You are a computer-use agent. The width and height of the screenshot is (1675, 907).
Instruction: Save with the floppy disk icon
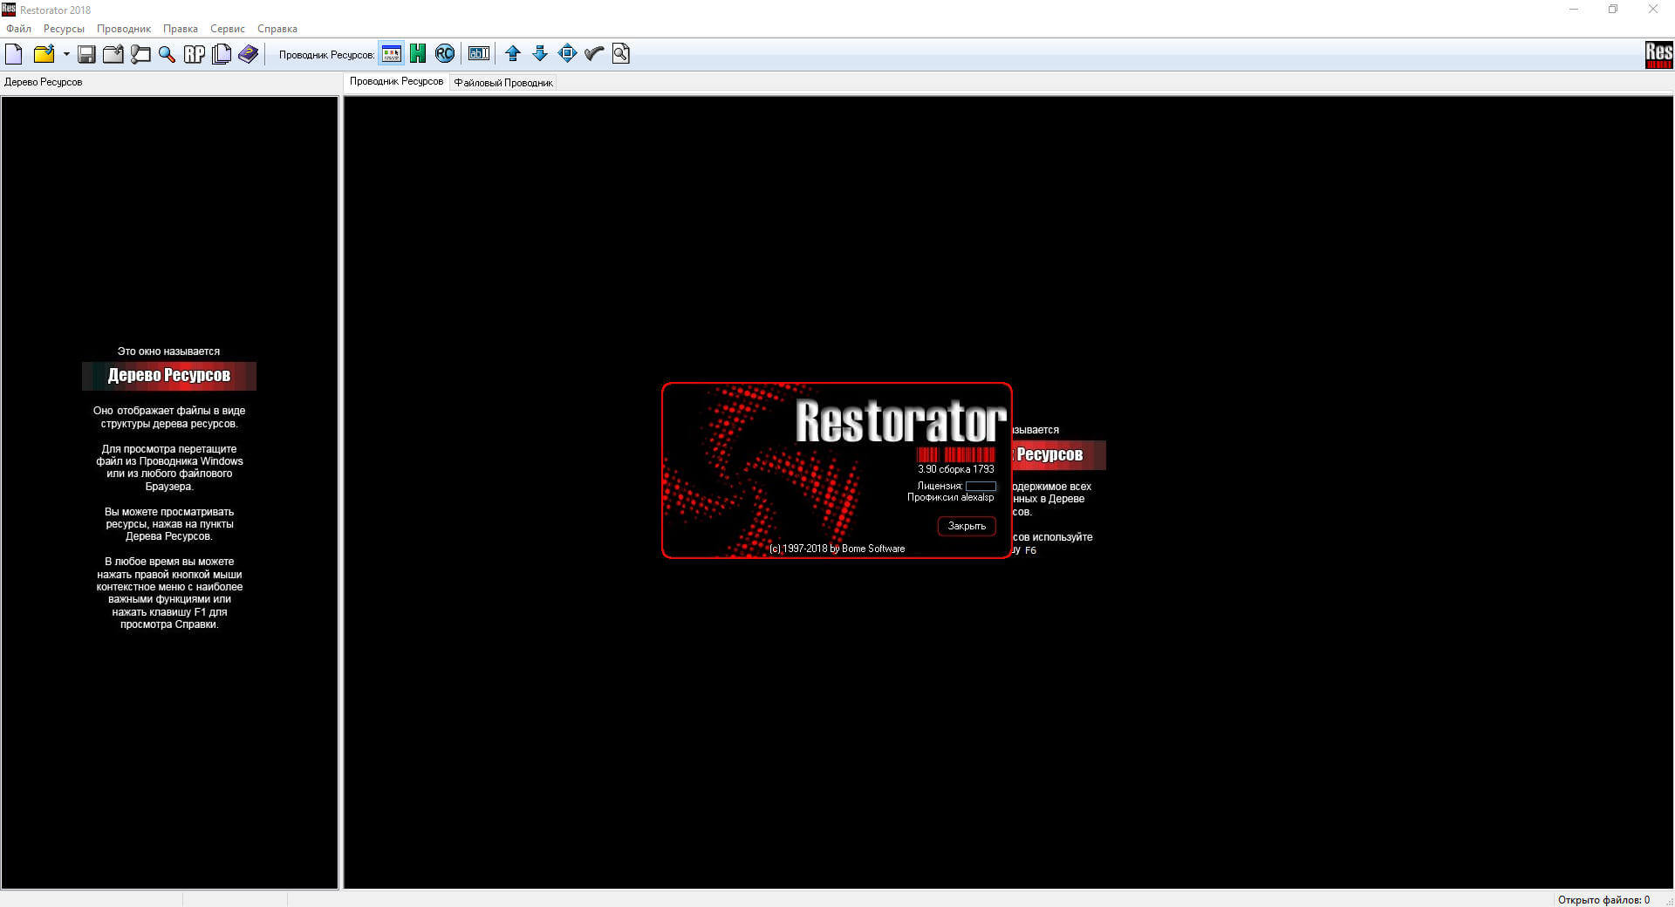click(86, 54)
